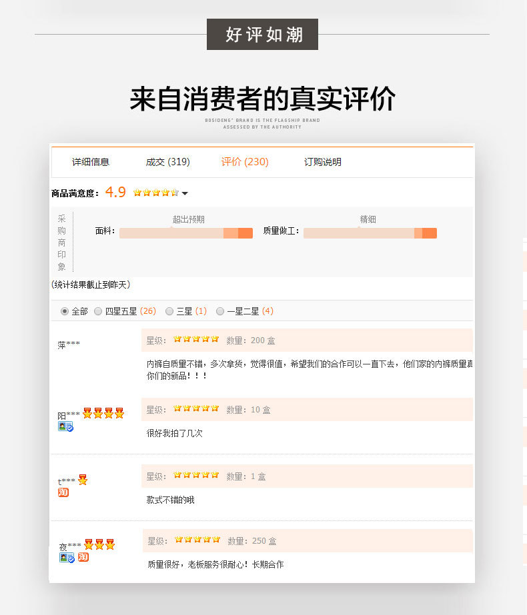Screen dimensions: 527x615
Task: Click the (统计结果截止到昨天) note
Action: (x=91, y=285)
